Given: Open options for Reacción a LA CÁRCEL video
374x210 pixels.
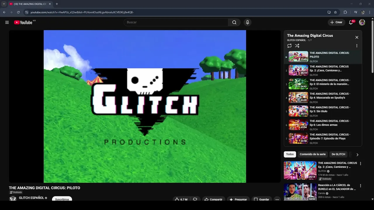Looking at the screenshot, I should (360, 186).
